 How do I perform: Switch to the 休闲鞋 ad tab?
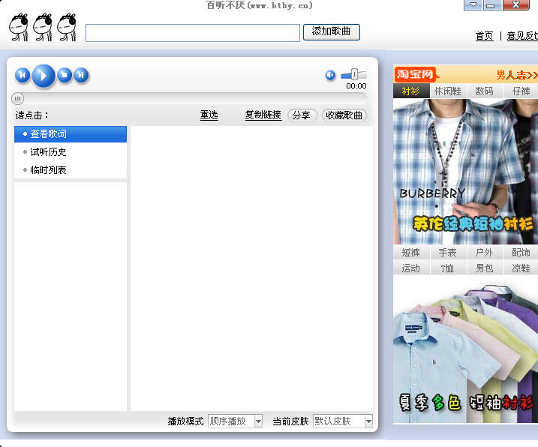point(448,91)
